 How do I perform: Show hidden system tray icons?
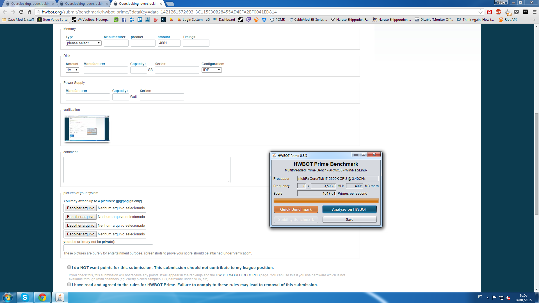488,298
